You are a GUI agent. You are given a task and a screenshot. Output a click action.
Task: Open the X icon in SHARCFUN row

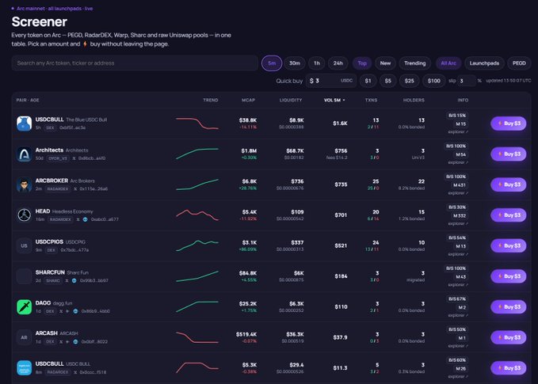coord(67,280)
